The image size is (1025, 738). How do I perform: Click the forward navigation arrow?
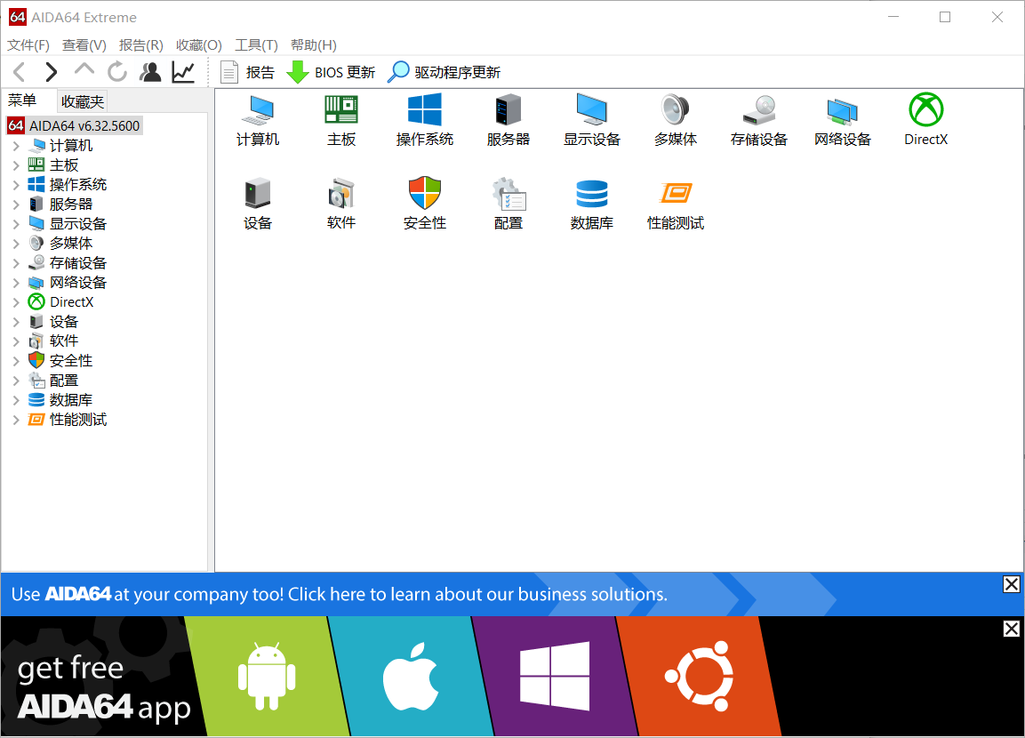click(x=51, y=72)
